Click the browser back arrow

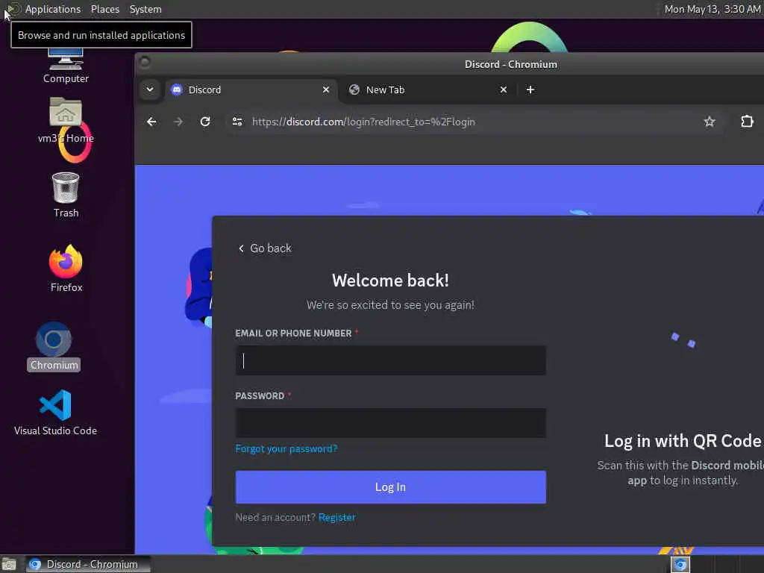click(151, 122)
